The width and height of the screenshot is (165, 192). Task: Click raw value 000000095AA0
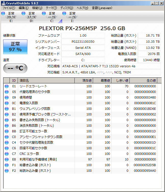145,171
